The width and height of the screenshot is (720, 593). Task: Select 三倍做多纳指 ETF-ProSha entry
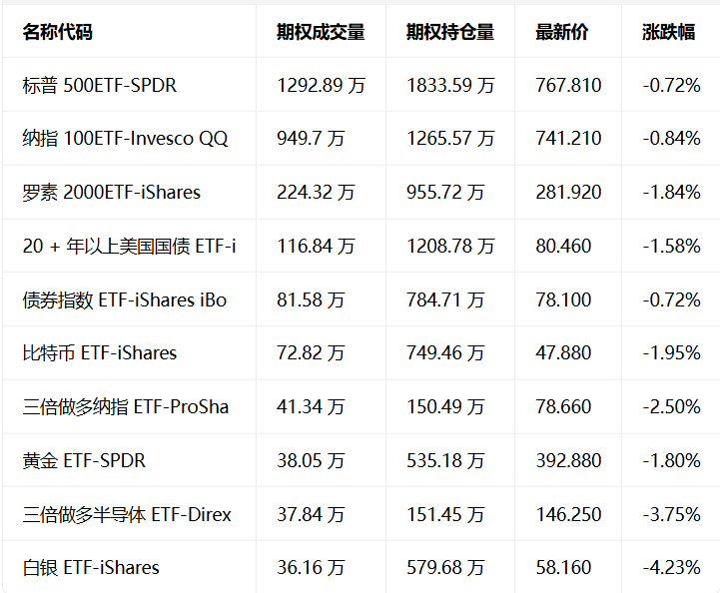(x=126, y=406)
